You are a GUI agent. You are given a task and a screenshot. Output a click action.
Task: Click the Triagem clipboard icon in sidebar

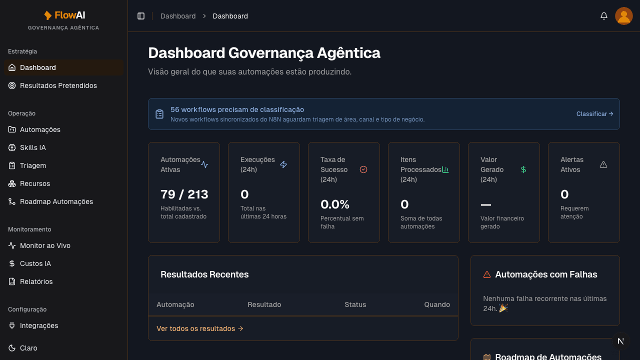[12, 165]
